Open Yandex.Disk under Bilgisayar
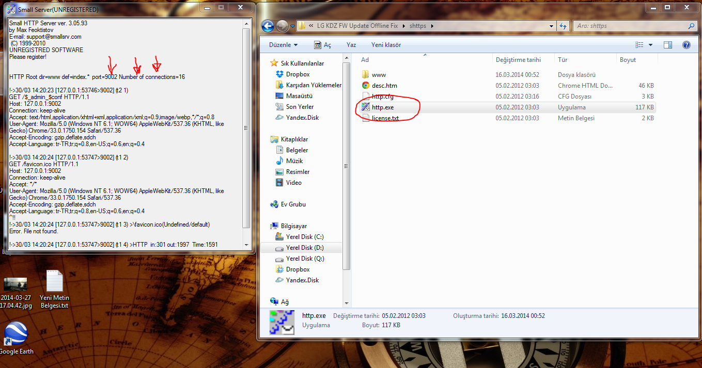This screenshot has width=702, height=368. coord(302,280)
